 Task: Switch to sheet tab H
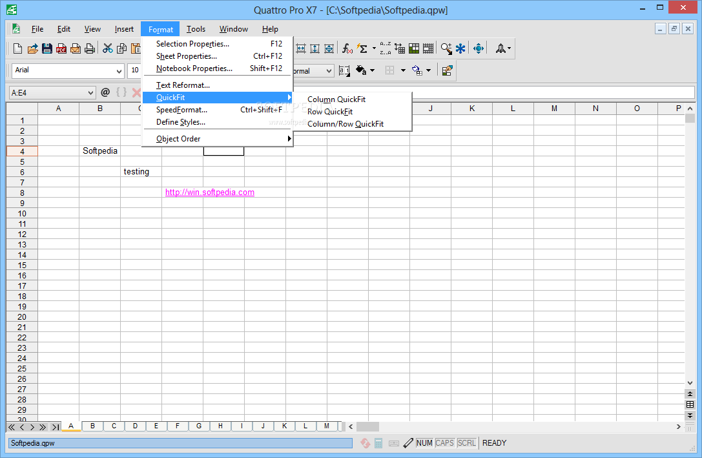[x=220, y=426]
